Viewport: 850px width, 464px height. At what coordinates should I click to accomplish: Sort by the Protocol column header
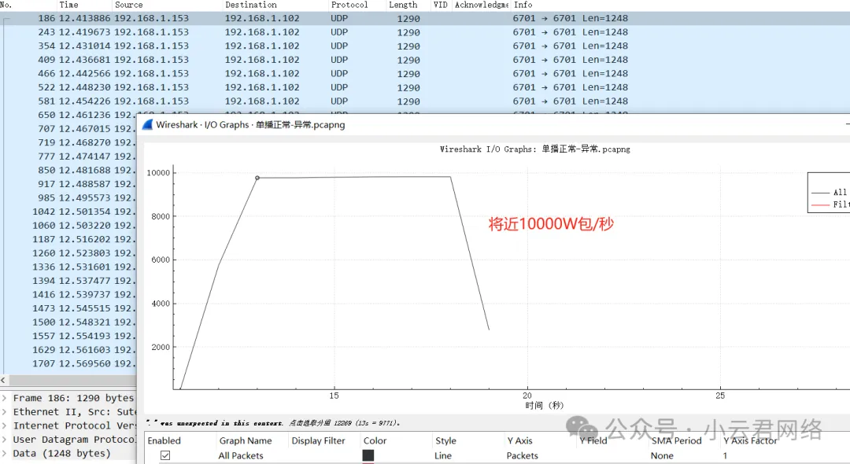coord(349,5)
